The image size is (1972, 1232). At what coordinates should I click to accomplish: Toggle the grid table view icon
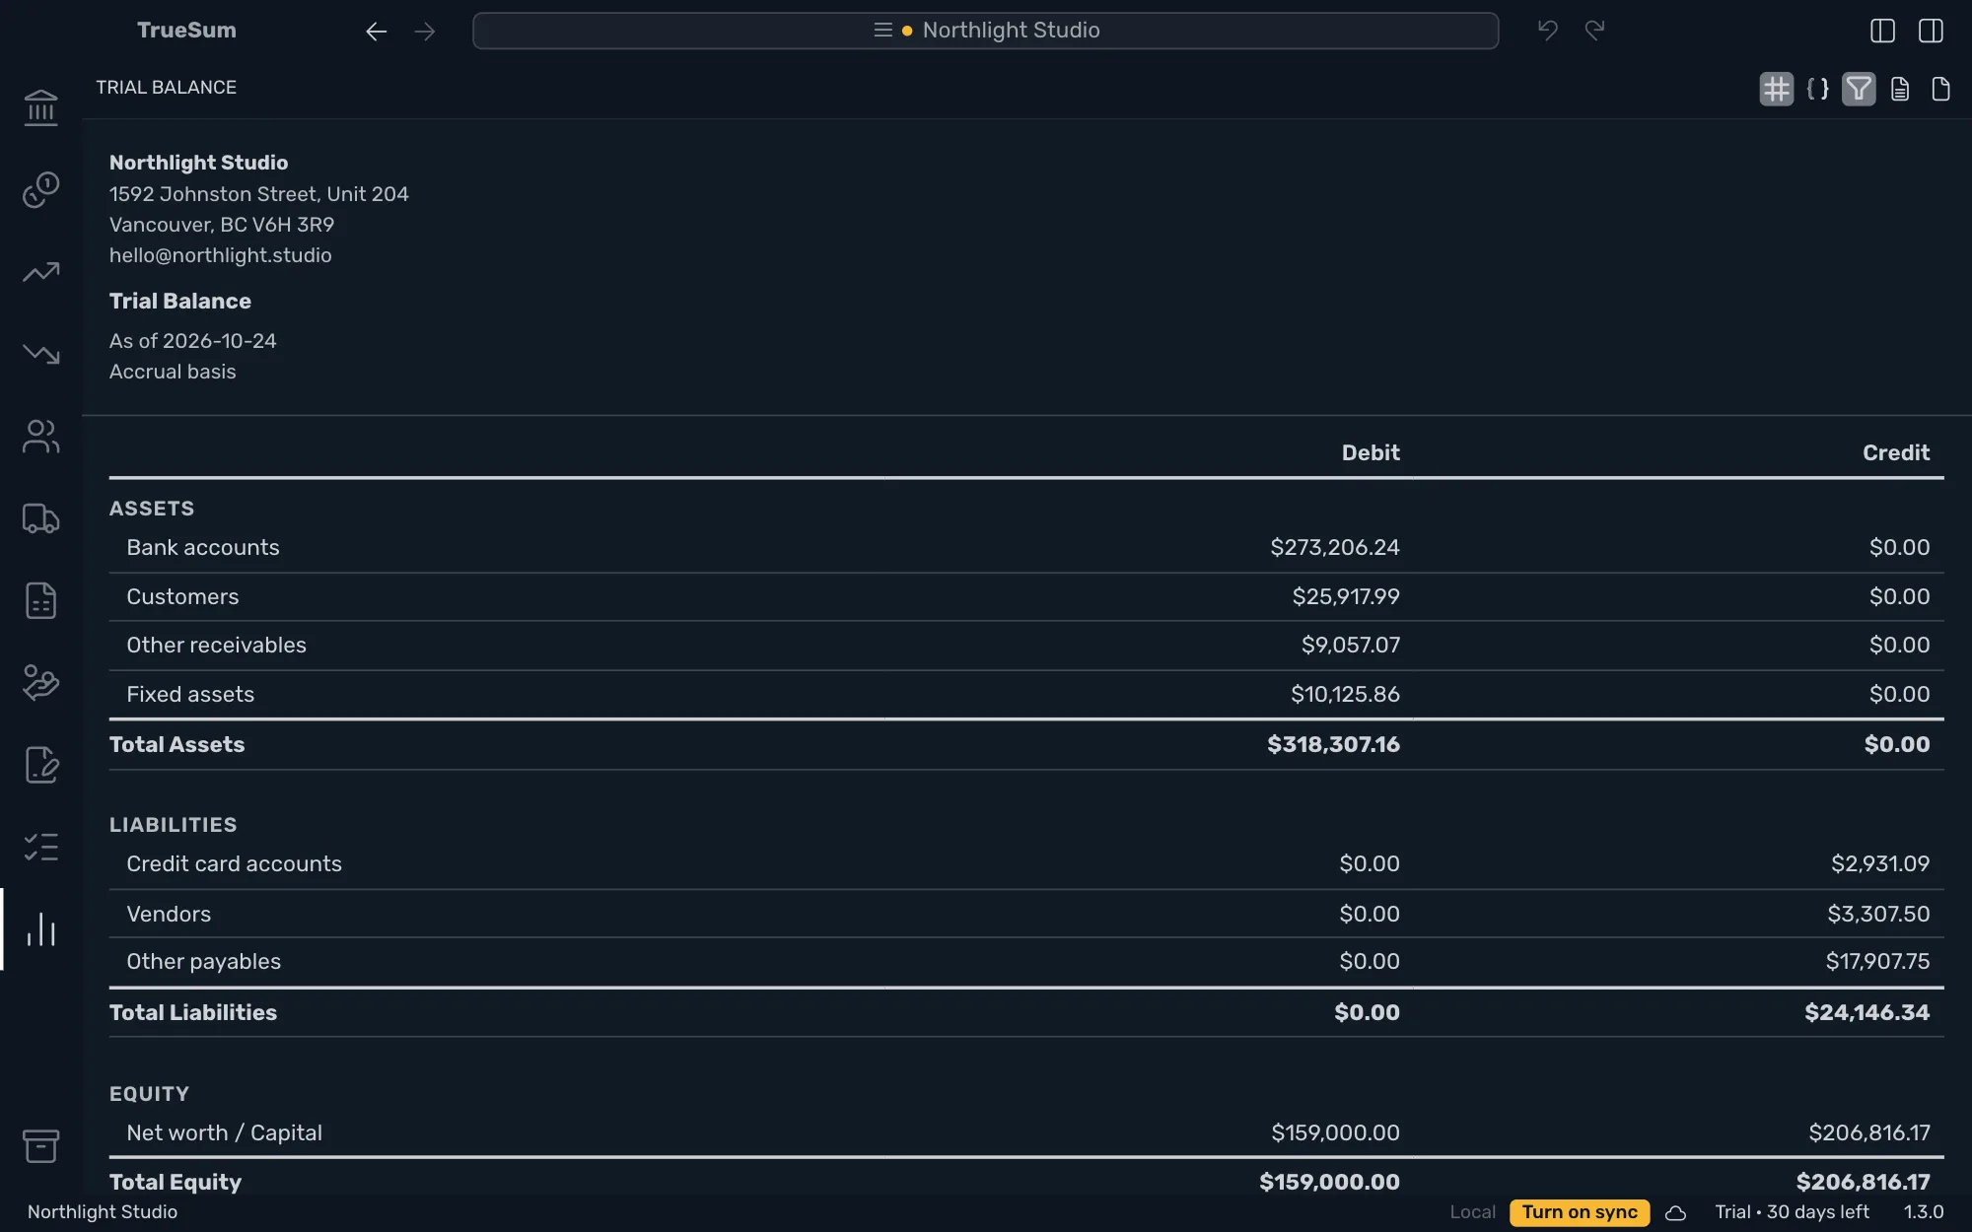click(1776, 89)
